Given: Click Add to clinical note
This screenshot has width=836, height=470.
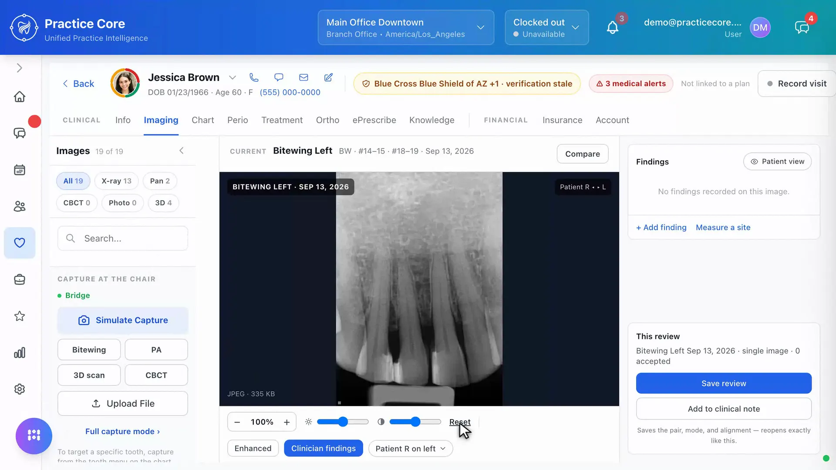Looking at the screenshot, I should click(724, 409).
